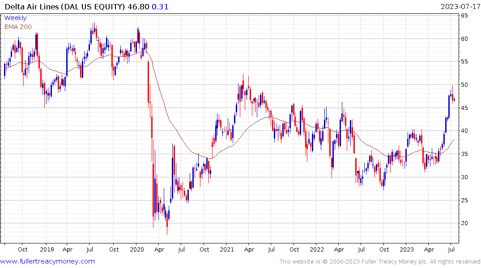Select the chart title 'Delta Air Lines (DAL US EQUITY)'
481x268 pixels.
[x=65, y=7]
